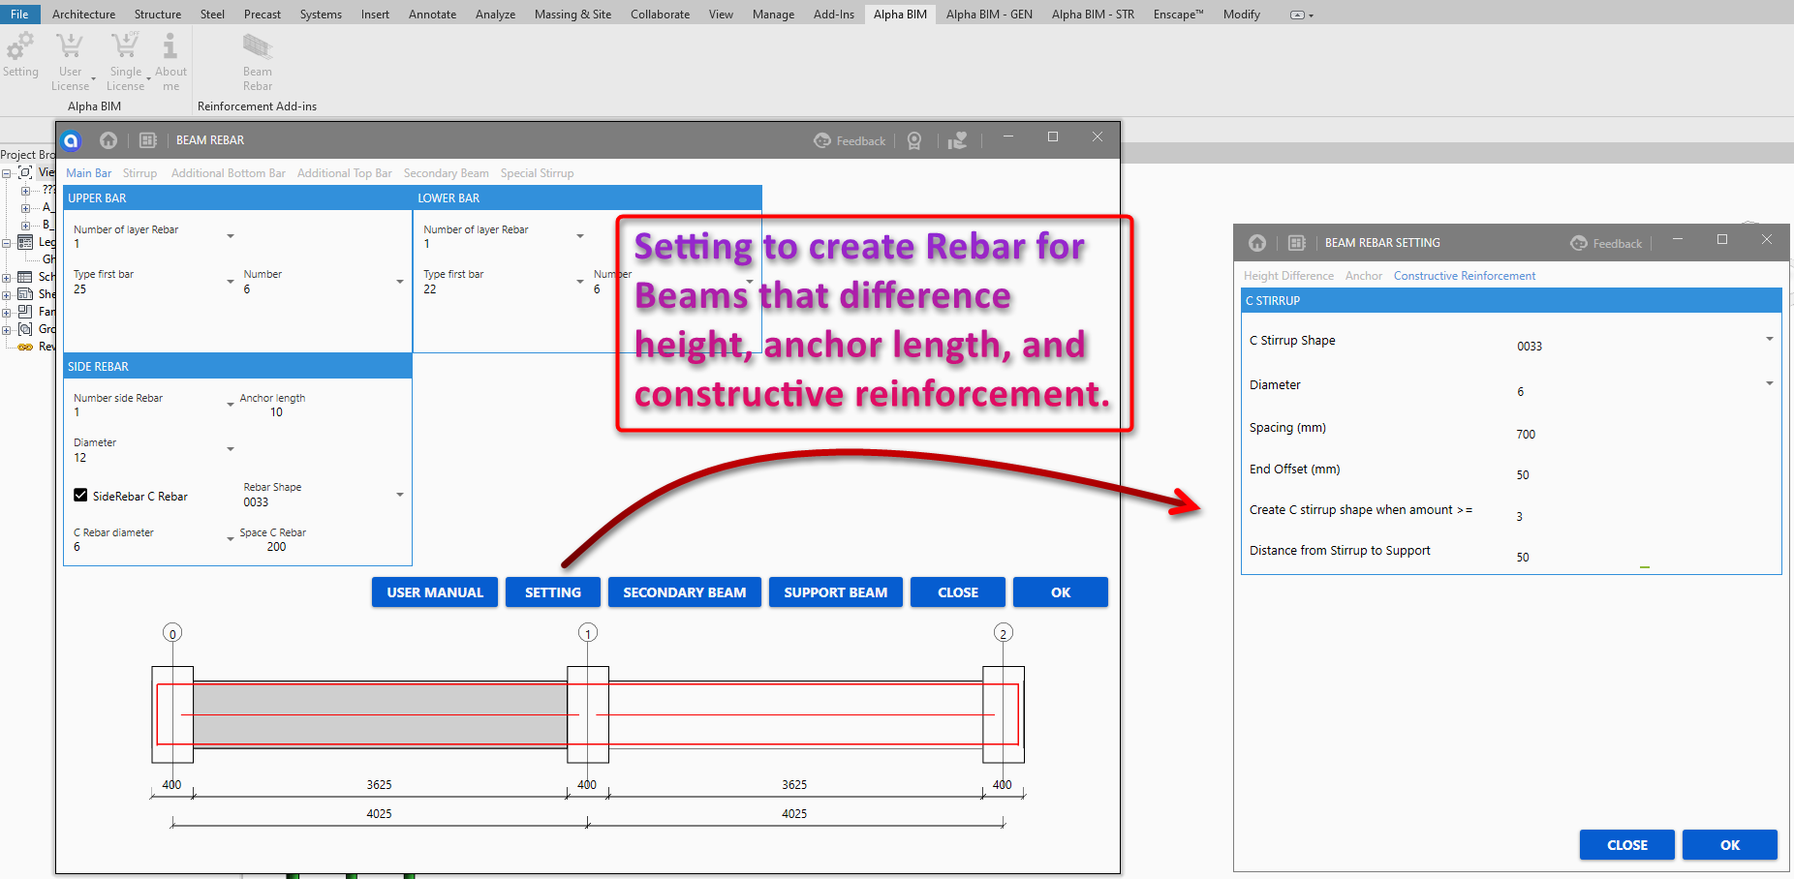This screenshot has width=1794, height=879.
Task: Open User License cart tool
Action: click(x=70, y=60)
